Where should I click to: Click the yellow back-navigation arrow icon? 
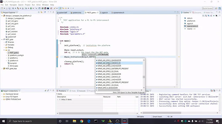[x=66, y=8]
